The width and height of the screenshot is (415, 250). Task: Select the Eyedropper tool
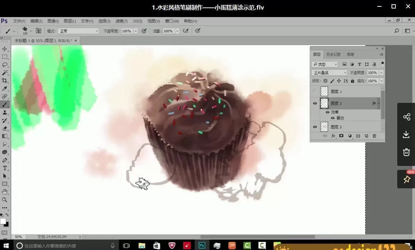[5, 88]
